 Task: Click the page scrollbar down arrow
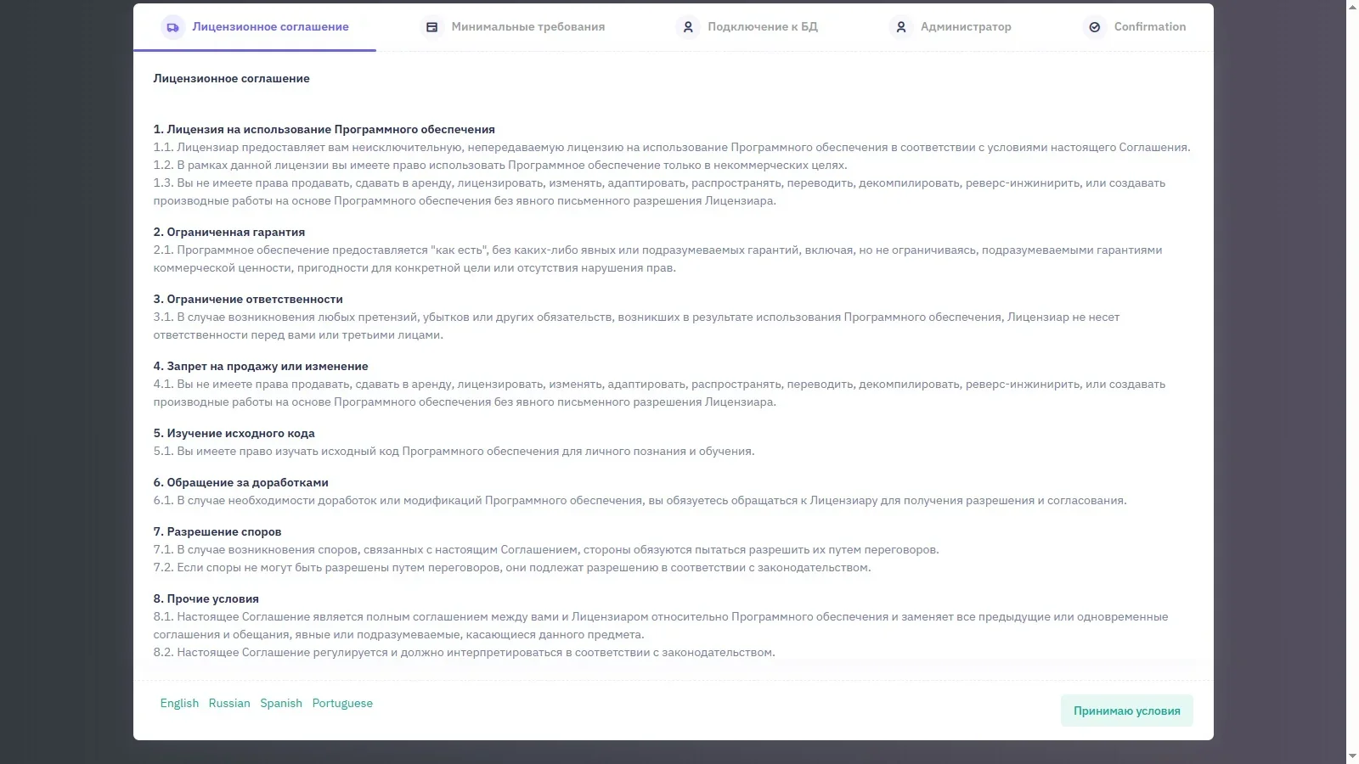[1352, 756]
